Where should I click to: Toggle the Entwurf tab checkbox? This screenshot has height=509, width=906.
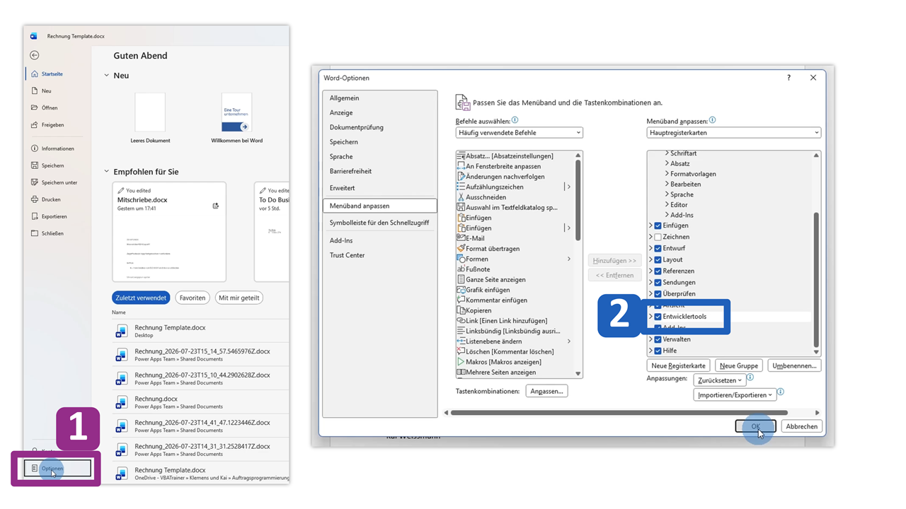[658, 248]
